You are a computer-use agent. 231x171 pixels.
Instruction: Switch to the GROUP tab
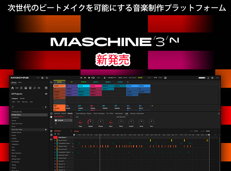coord(64,113)
